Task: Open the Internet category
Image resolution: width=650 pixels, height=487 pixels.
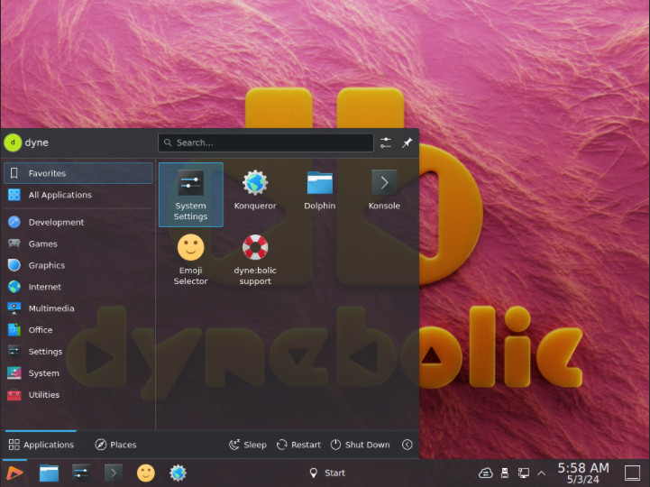Action: click(x=78, y=287)
